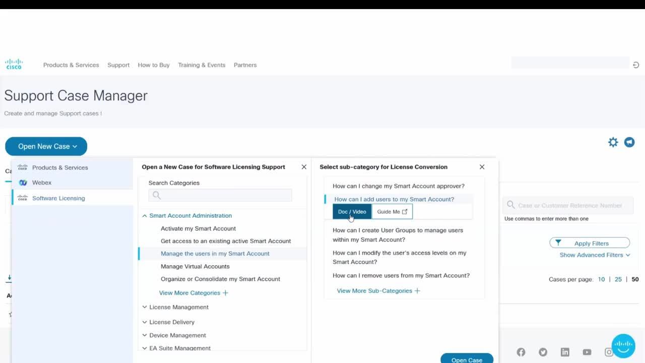Close the License Conversion sub-category panel

(482, 167)
